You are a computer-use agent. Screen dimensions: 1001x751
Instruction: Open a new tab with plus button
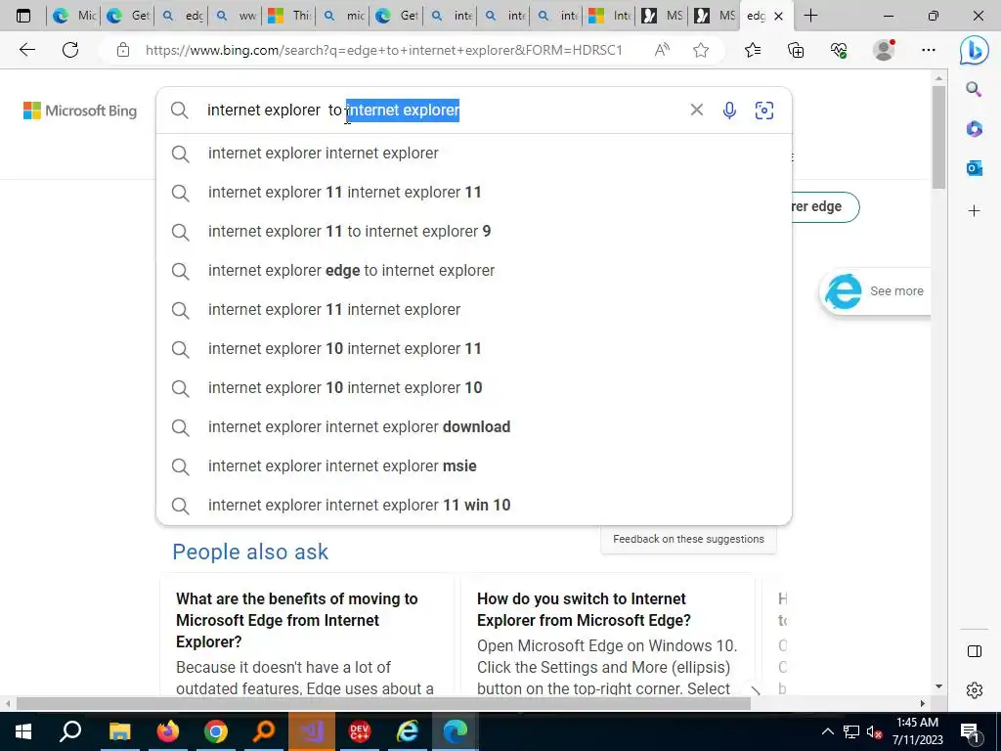810,16
